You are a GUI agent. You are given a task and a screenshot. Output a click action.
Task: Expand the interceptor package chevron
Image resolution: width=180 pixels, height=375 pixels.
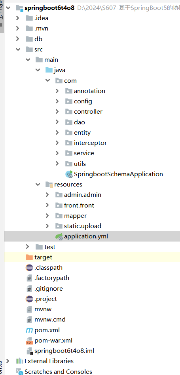(x=57, y=143)
